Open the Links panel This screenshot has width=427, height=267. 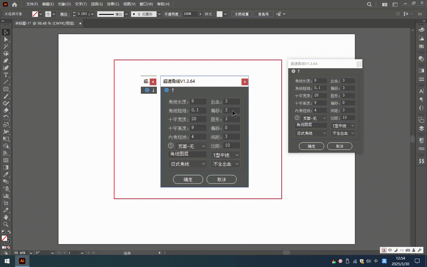click(421, 149)
